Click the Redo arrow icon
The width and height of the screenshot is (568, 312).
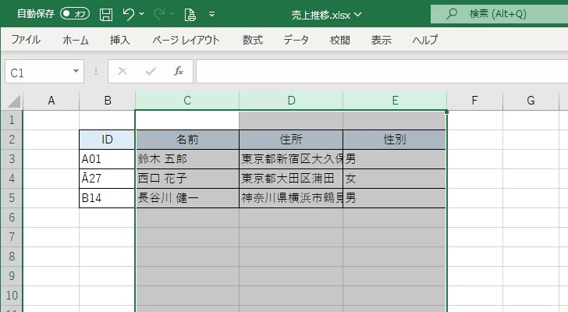pos(158,15)
